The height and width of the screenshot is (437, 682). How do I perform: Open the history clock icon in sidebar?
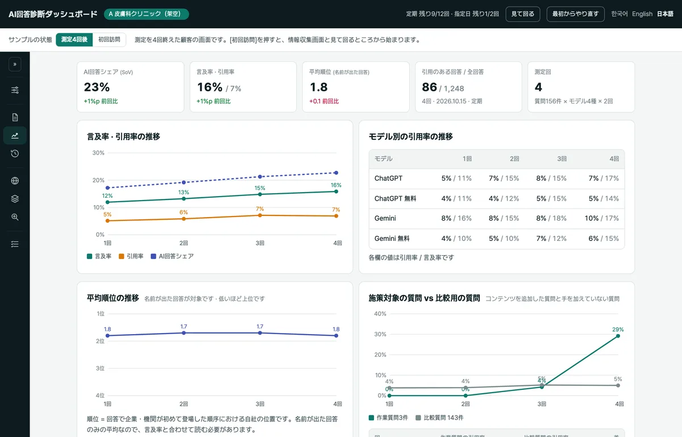tap(15, 153)
